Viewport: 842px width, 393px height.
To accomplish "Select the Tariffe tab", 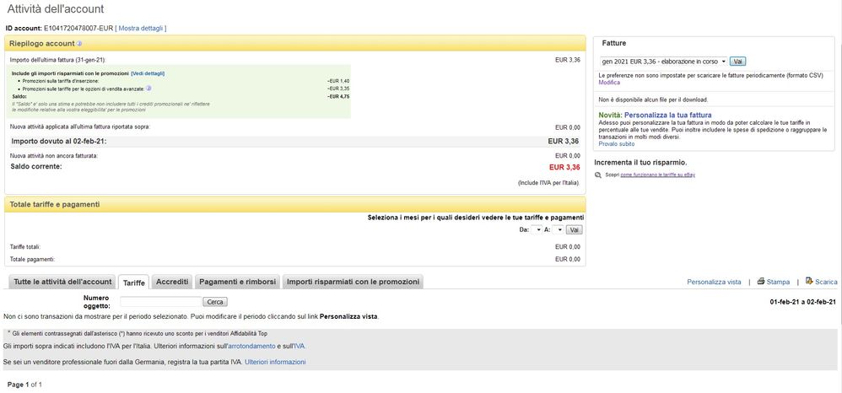I will 133,283.
